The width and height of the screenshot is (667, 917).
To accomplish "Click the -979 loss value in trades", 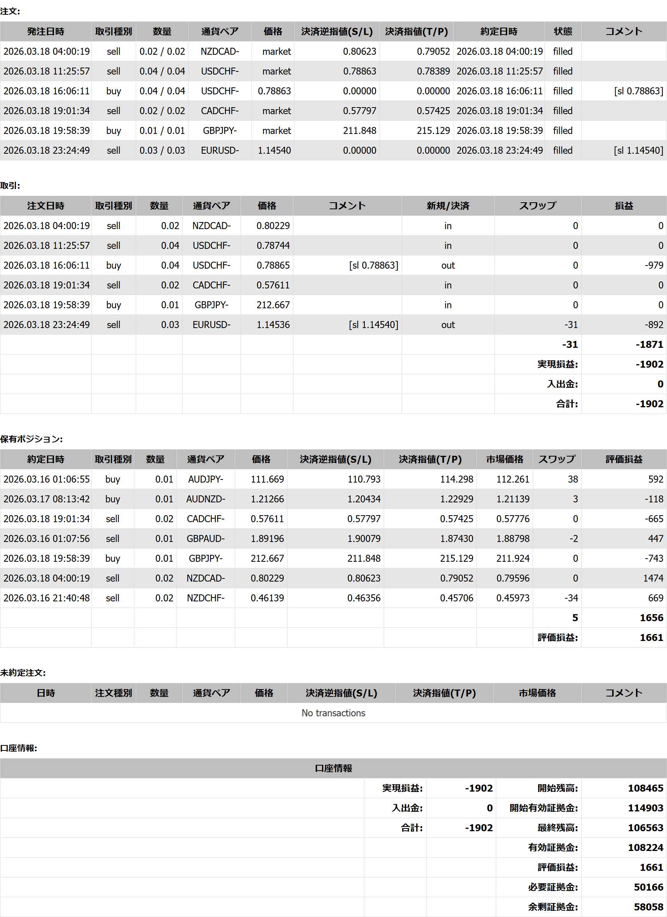I will click(x=654, y=265).
